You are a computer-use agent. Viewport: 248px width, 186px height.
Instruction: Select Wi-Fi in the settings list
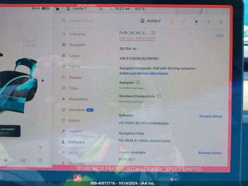click(x=70, y=153)
